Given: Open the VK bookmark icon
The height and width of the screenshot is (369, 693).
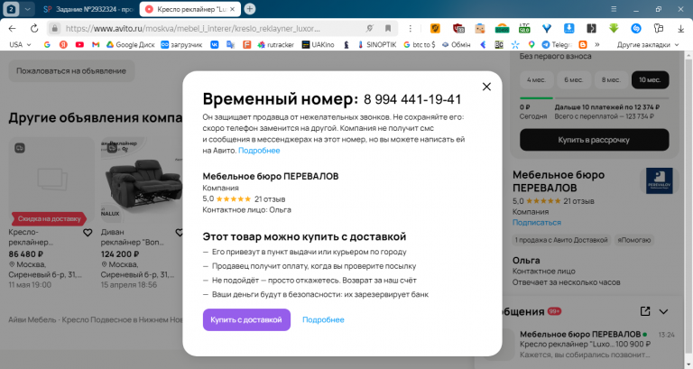Looking at the screenshot, I should [x=215, y=44].
